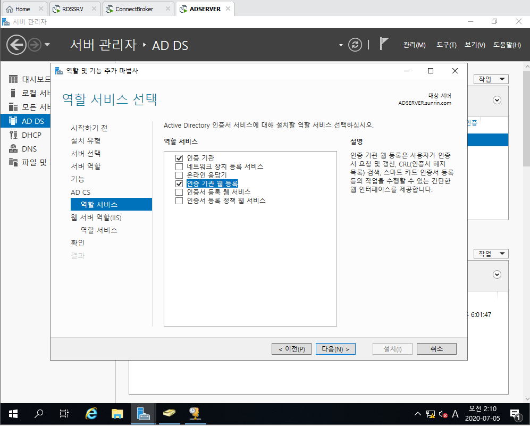Select 역할 서비스 step under 웹 서버 역할(IIS)

coord(99,230)
